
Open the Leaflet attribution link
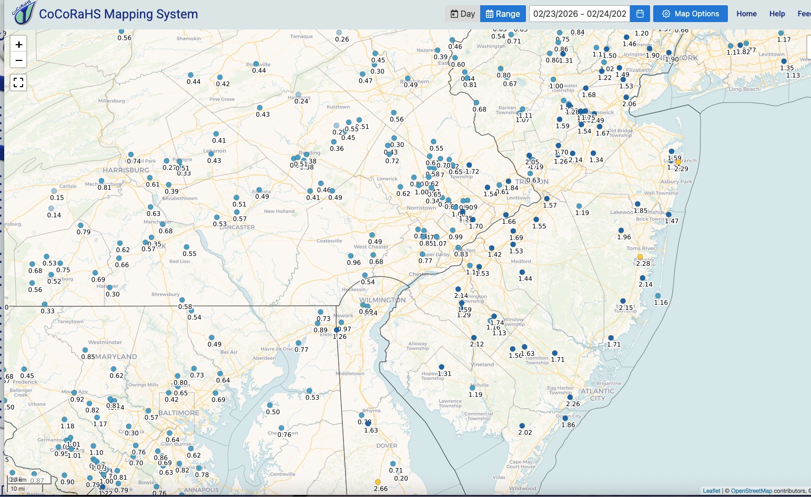click(711, 491)
